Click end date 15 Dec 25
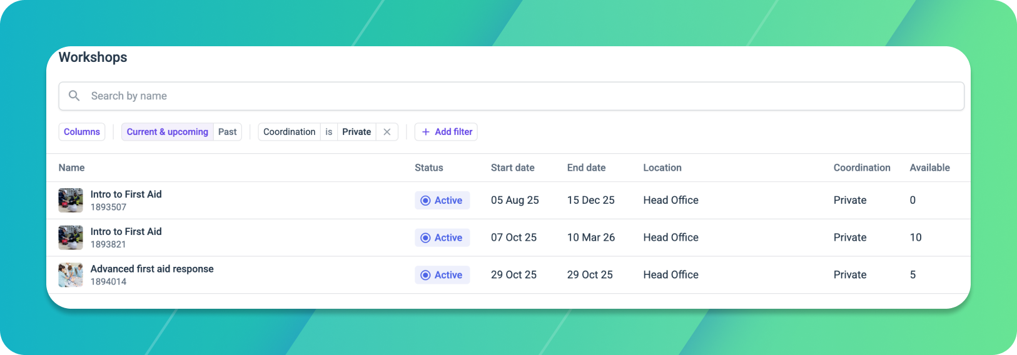The width and height of the screenshot is (1017, 355). [591, 200]
